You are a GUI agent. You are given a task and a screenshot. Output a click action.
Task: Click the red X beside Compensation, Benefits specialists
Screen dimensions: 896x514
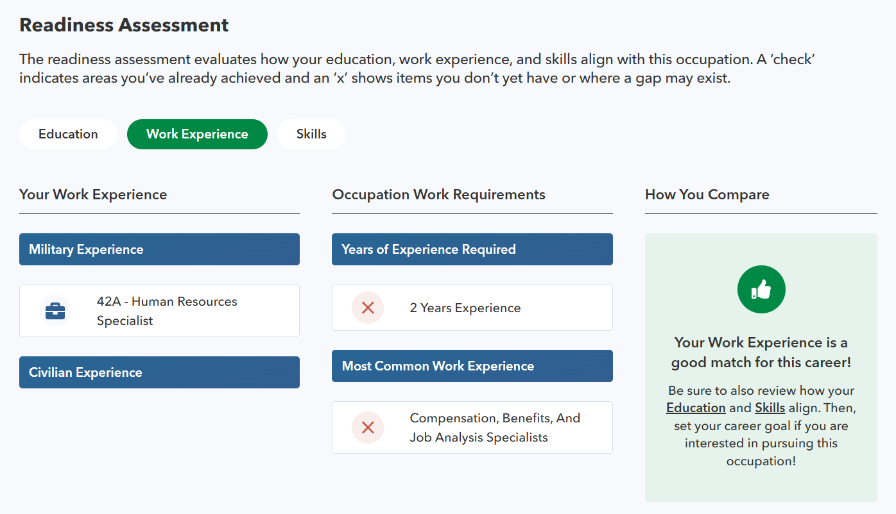[x=367, y=427]
